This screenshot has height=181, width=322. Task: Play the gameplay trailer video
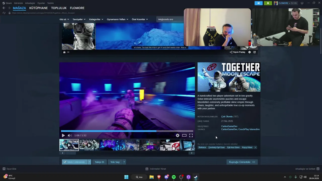[63, 135]
